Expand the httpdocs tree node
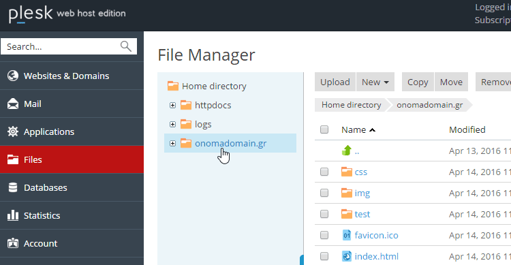 click(173, 106)
